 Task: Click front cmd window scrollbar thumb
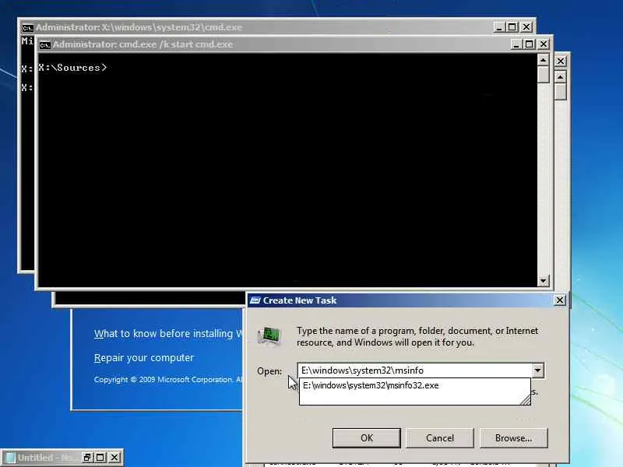coord(543,75)
